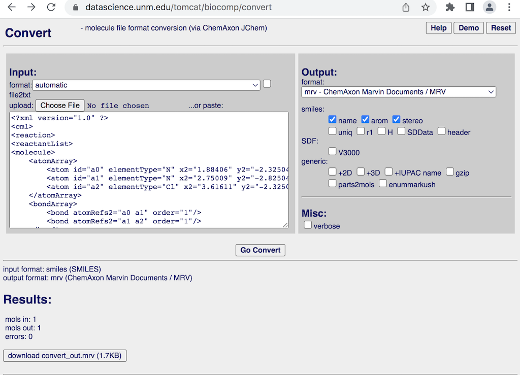This screenshot has width=520, height=375.
Task: Click the Reset button
Action: [501, 28]
